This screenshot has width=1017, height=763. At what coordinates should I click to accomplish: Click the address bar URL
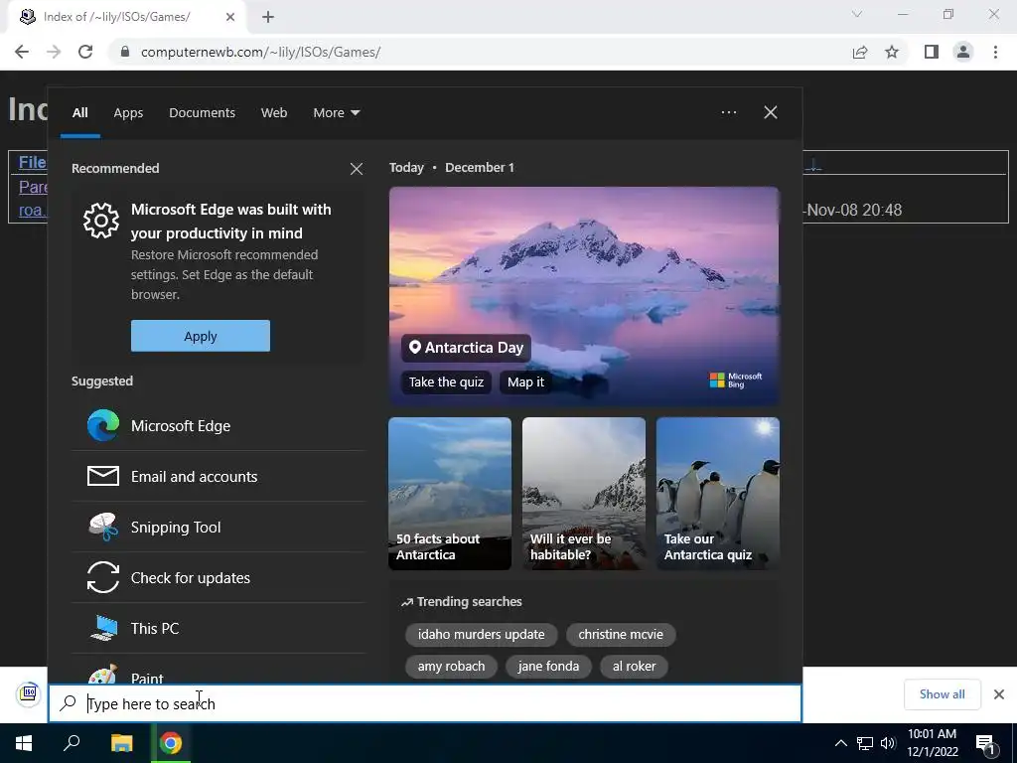point(261,52)
